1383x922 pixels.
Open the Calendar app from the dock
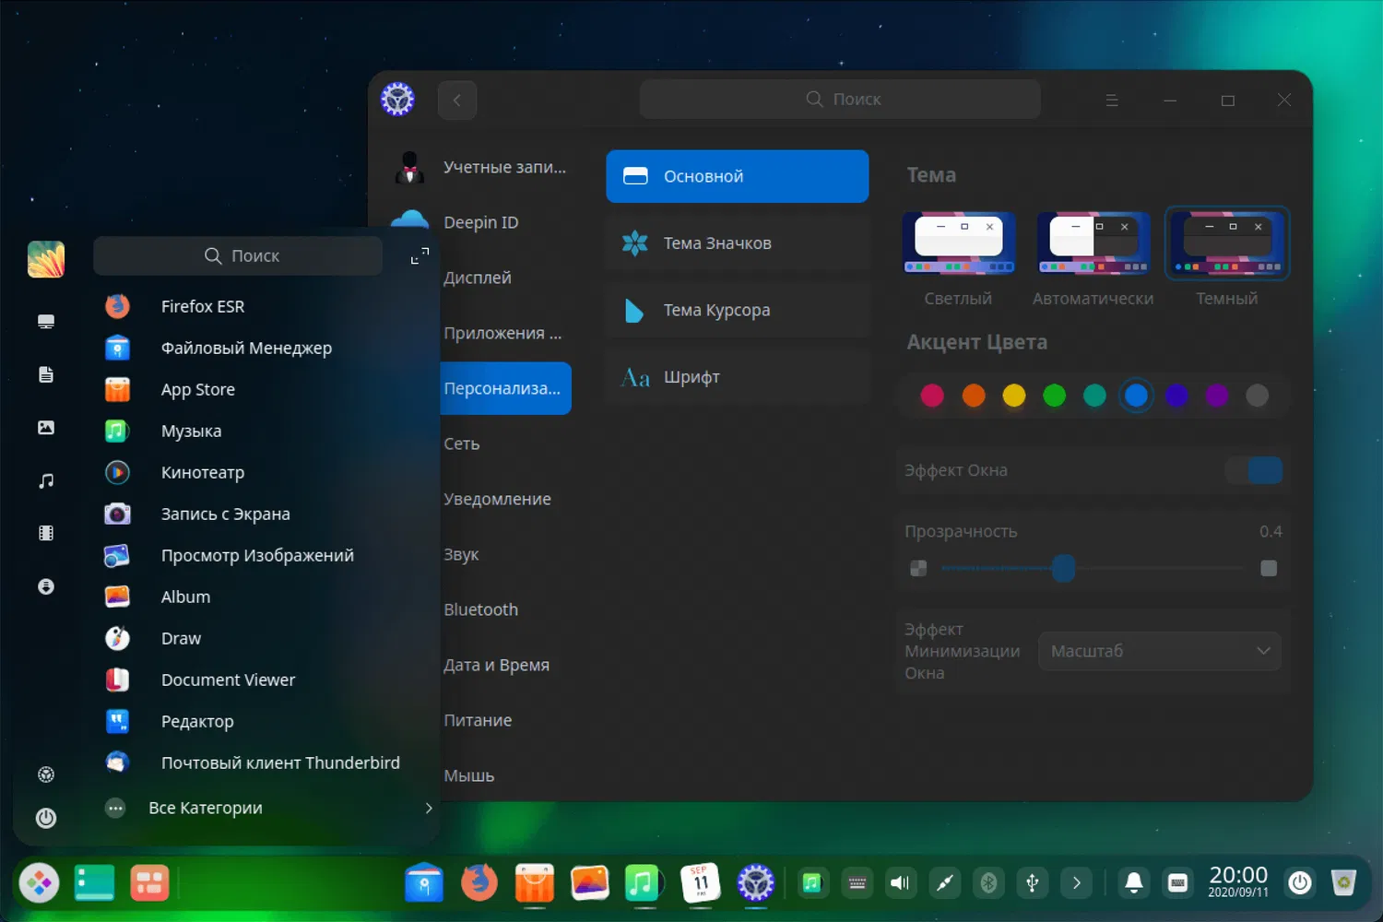(x=700, y=882)
